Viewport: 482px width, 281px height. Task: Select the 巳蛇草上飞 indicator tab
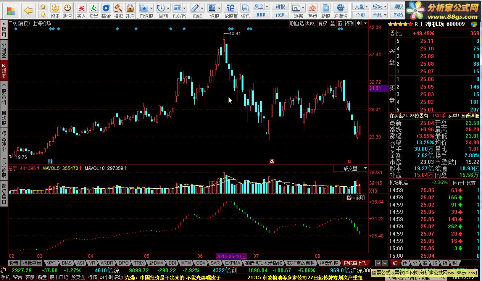(355, 263)
